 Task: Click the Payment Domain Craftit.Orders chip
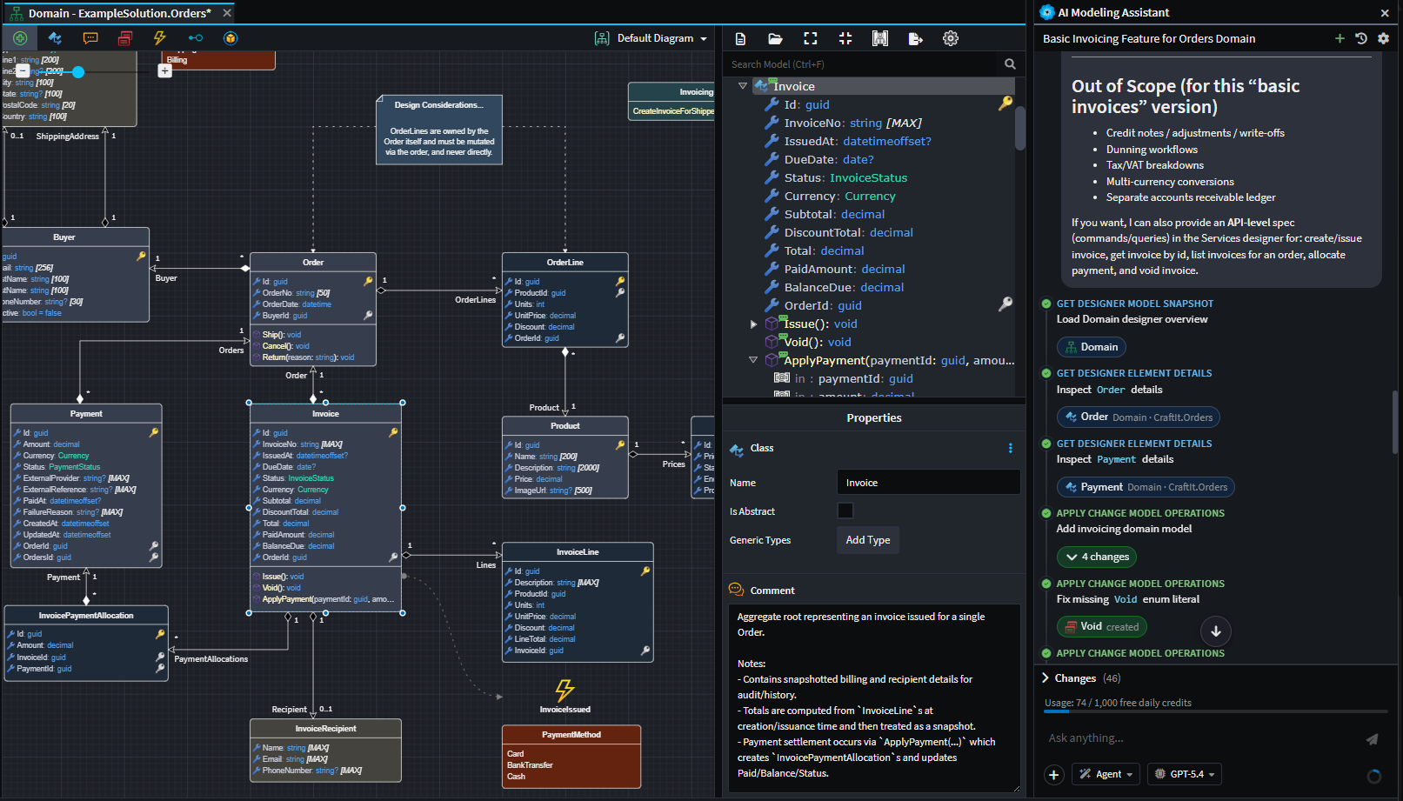(x=1146, y=487)
